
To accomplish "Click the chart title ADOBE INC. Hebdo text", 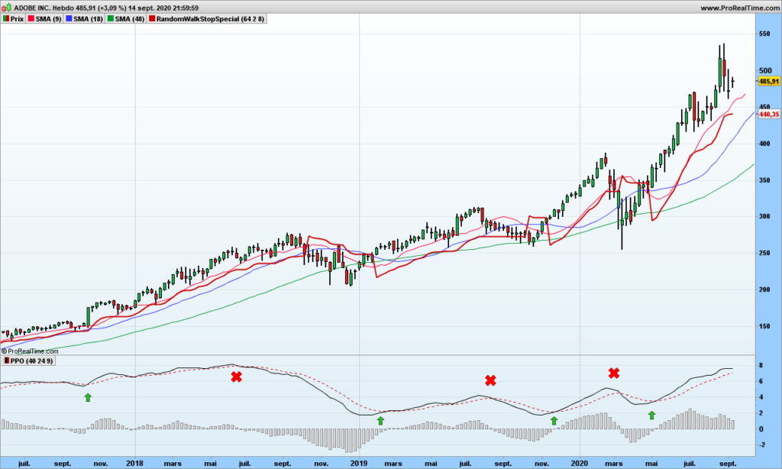I will 44,8.
